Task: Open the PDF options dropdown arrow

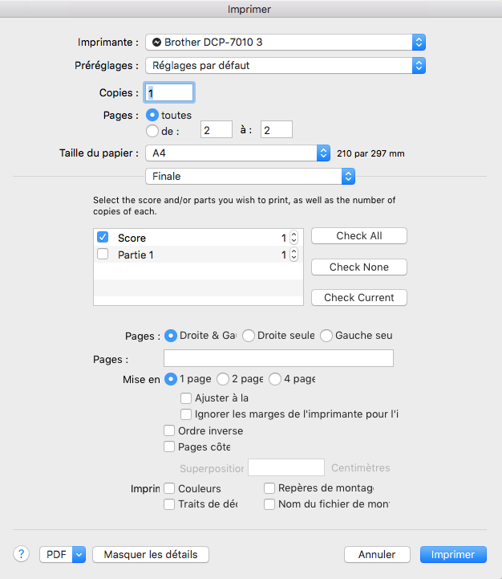Action: [79, 554]
